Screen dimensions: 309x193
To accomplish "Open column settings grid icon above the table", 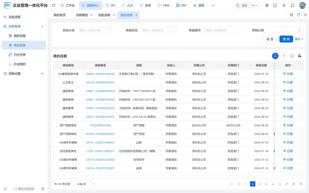I will (x=300, y=56).
